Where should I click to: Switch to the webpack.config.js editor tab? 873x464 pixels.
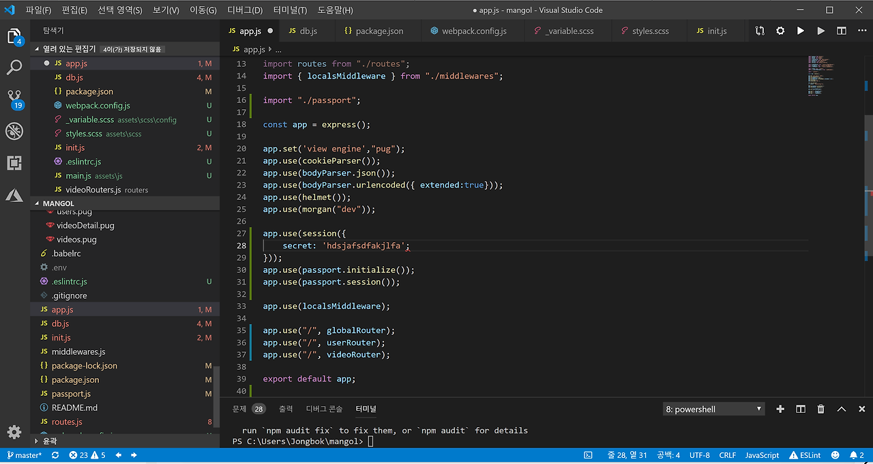(473, 31)
